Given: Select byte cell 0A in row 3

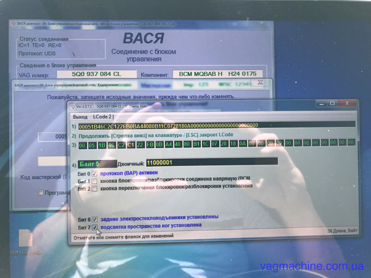Looking at the screenshot, I should coord(243,143).
